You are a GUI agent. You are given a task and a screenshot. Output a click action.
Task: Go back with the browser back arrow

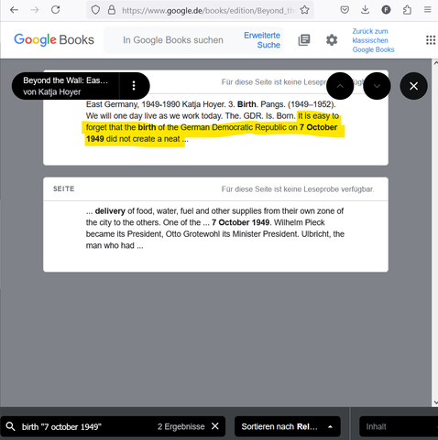click(14, 10)
